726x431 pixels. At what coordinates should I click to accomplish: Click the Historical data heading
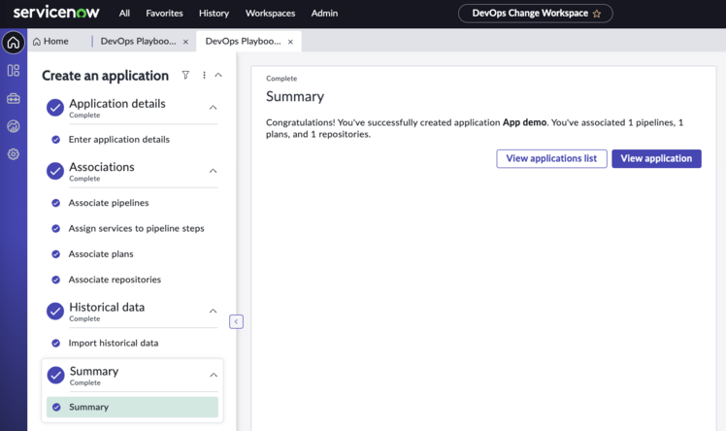point(107,307)
